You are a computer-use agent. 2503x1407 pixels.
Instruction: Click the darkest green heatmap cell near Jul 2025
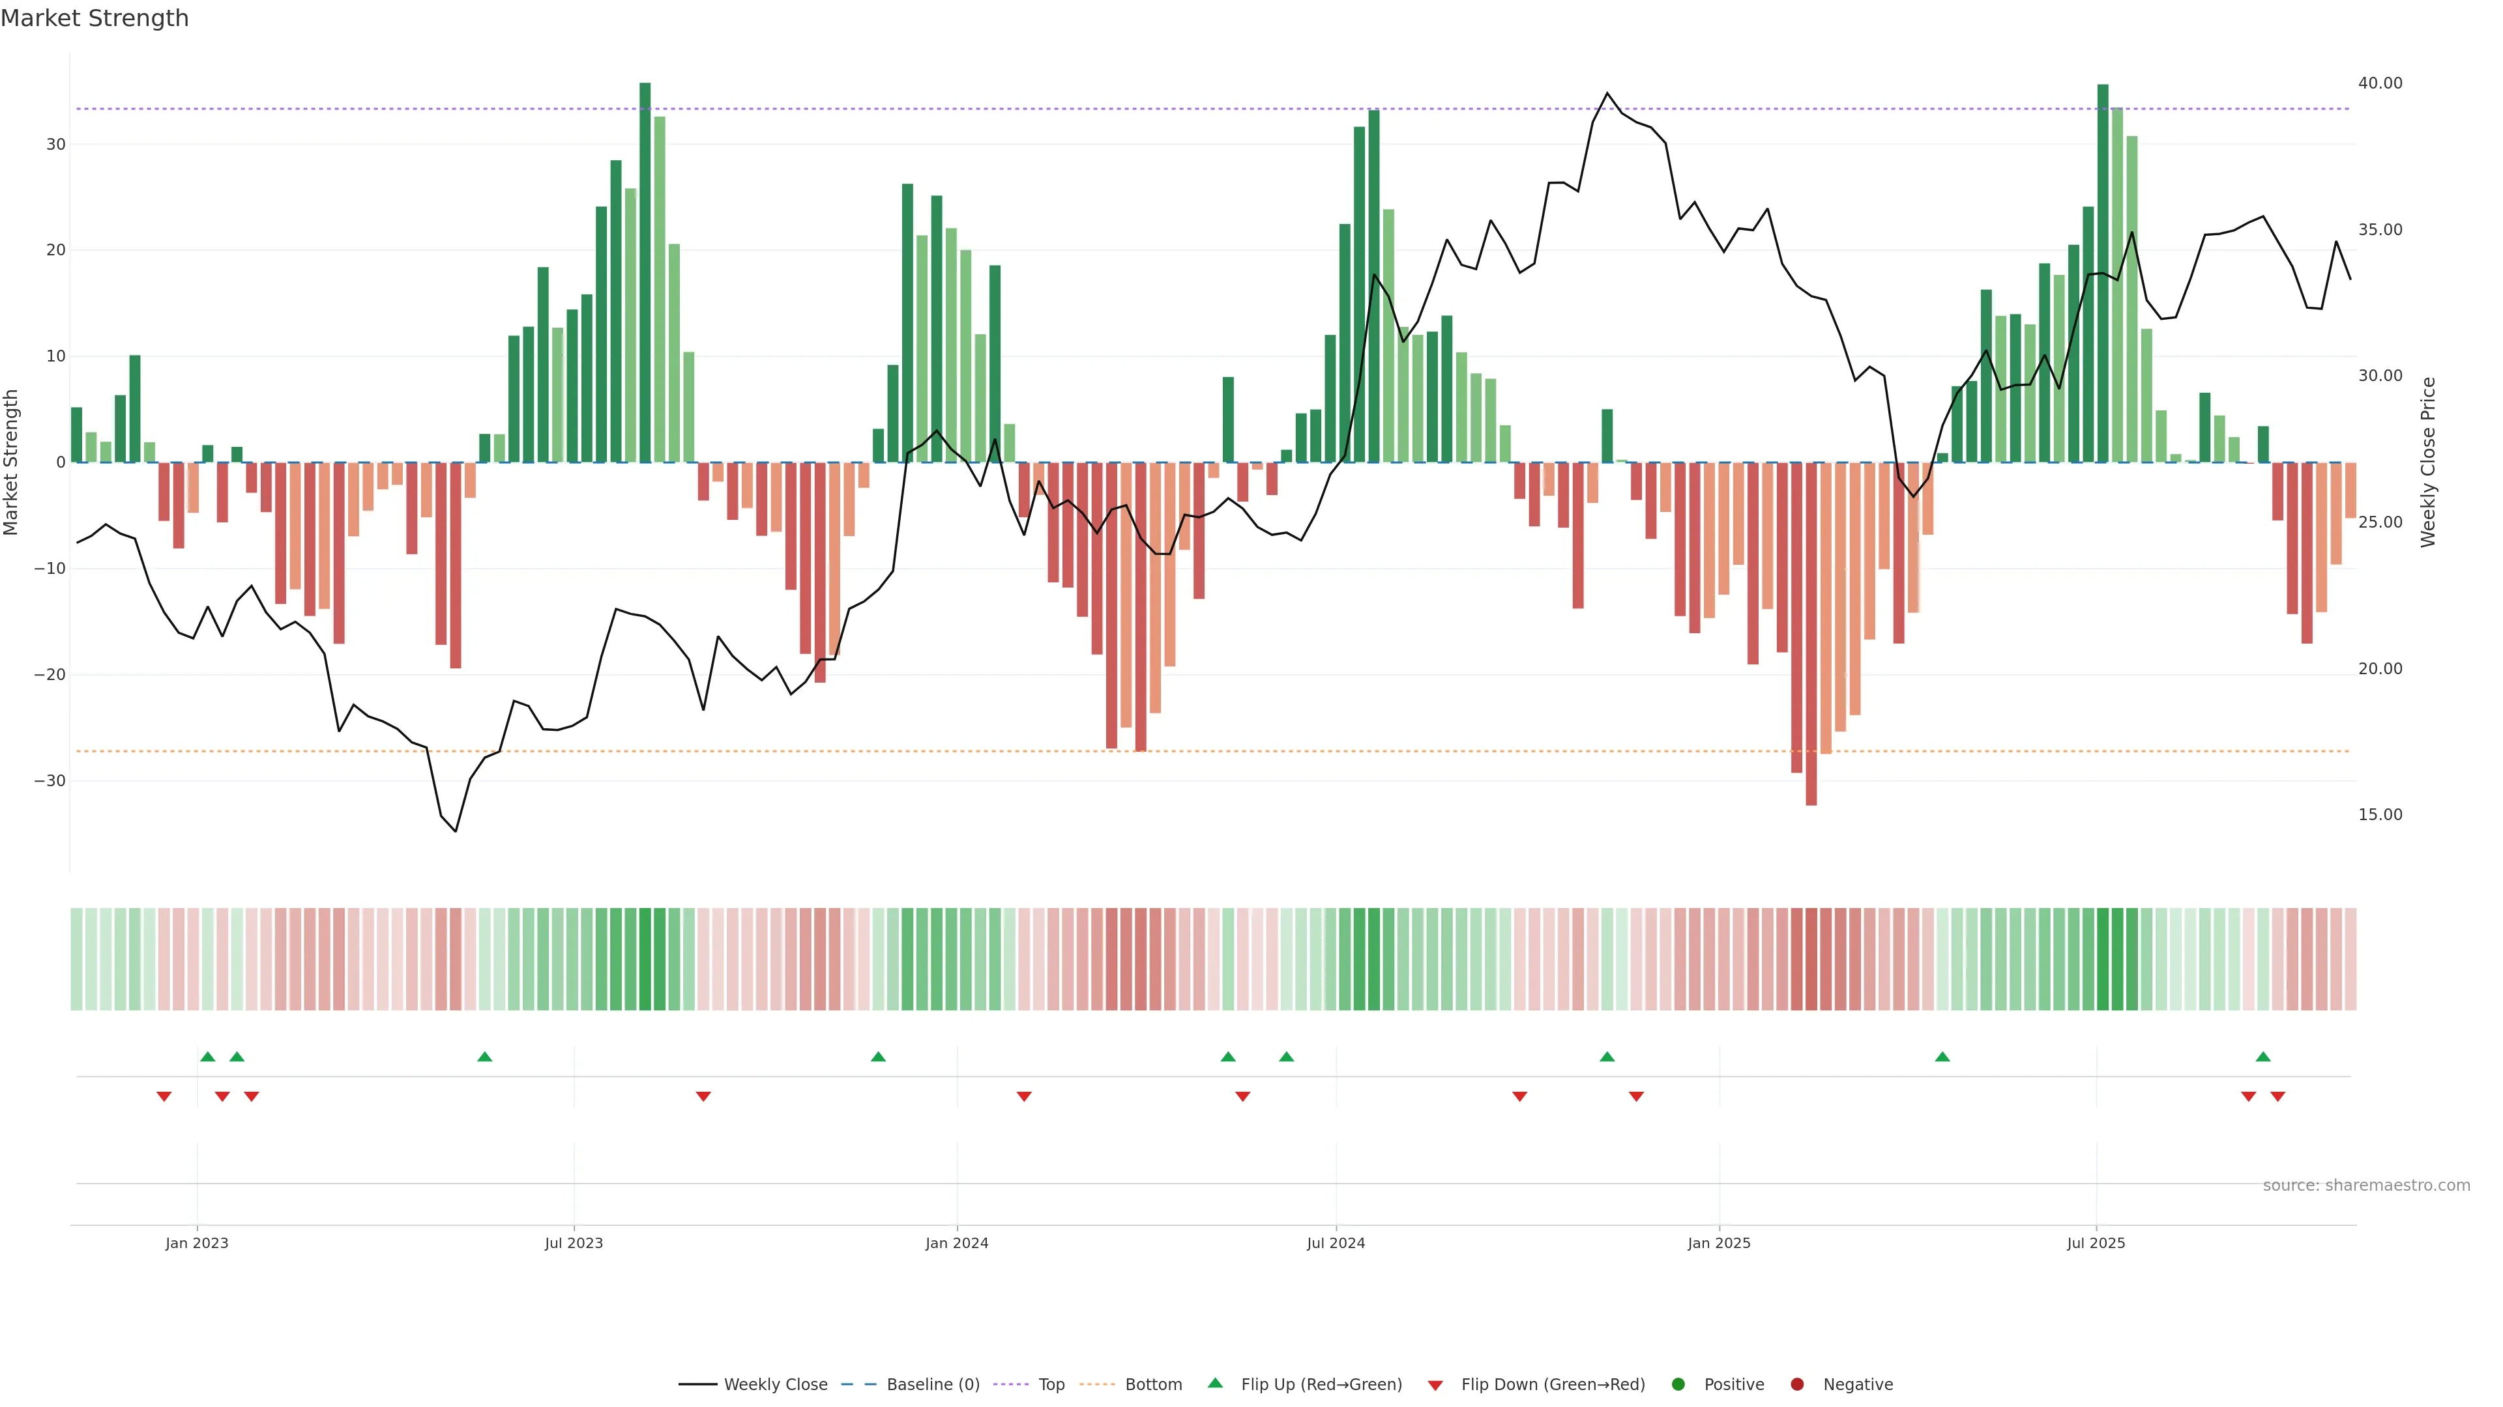(x=2103, y=959)
